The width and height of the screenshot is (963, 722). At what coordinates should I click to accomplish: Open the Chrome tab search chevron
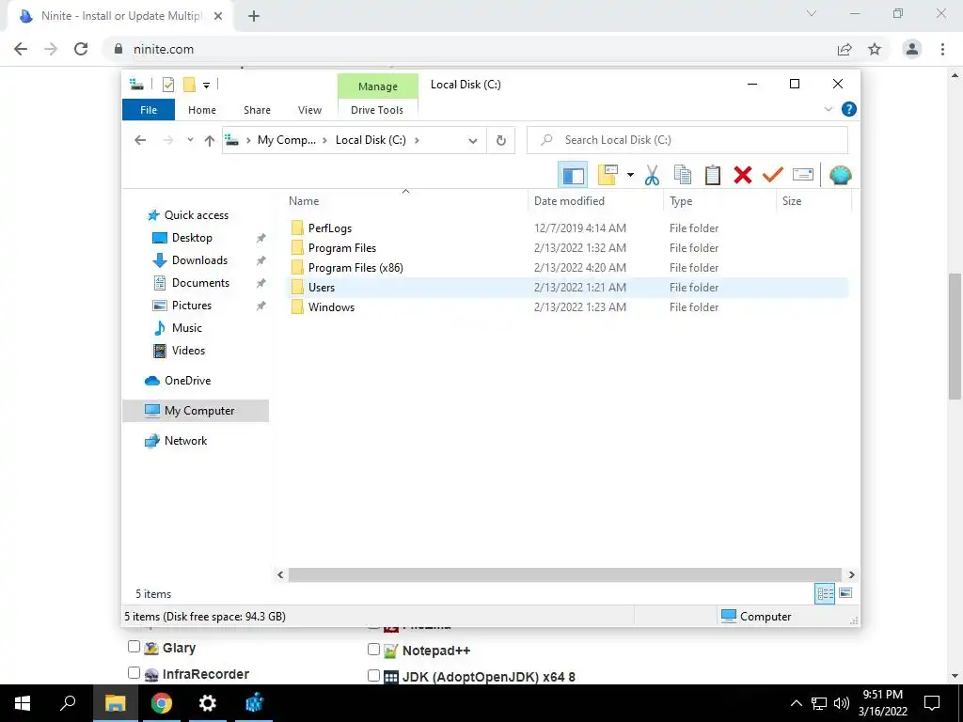click(812, 13)
